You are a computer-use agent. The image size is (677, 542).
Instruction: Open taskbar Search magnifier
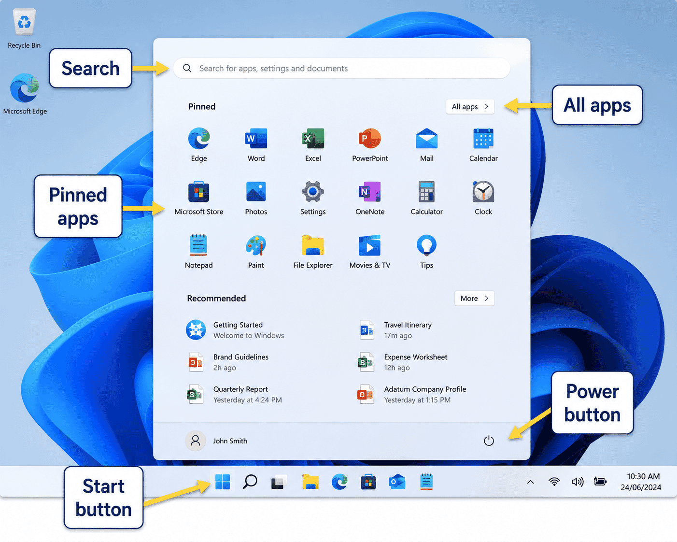[250, 482]
